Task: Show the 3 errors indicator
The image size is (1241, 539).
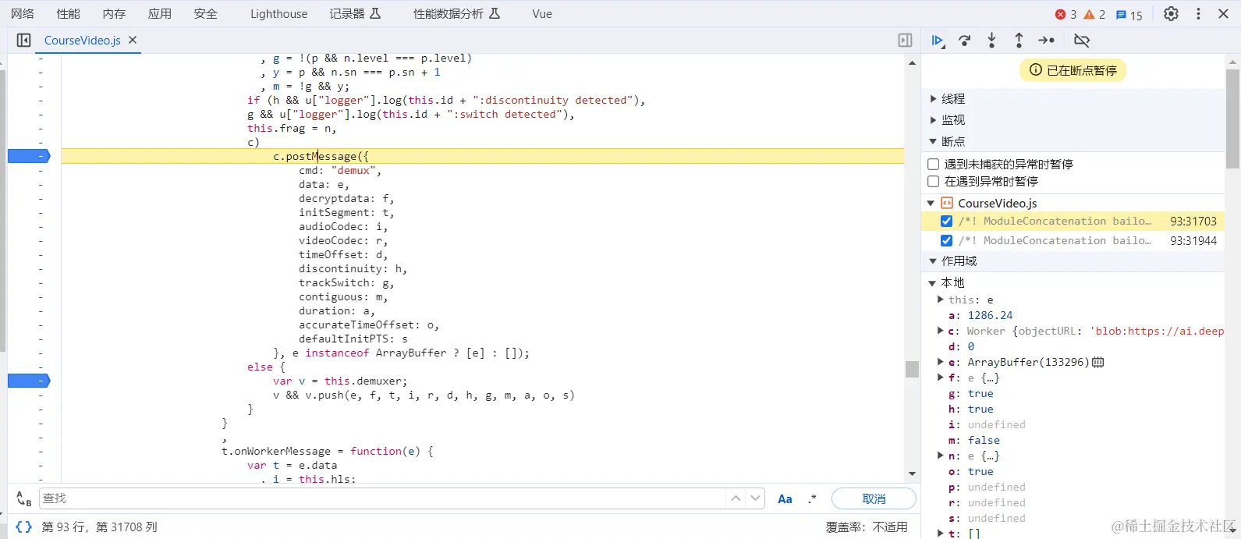Action: pyautogui.click(x=1065, y=15)
